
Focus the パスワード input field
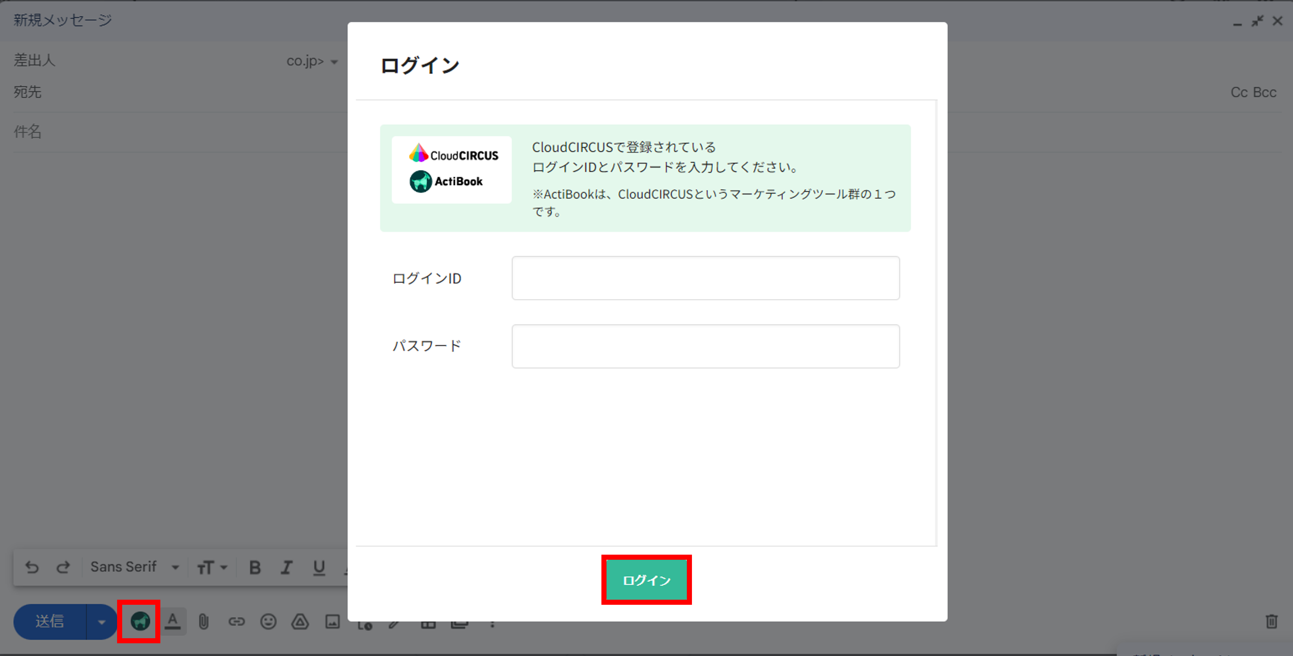(705, 346)
